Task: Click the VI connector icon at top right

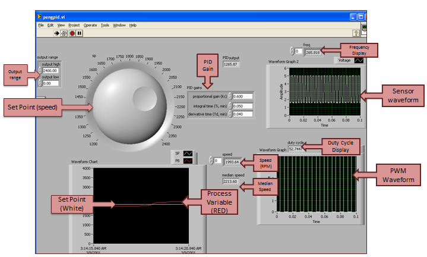Action: 364,29
